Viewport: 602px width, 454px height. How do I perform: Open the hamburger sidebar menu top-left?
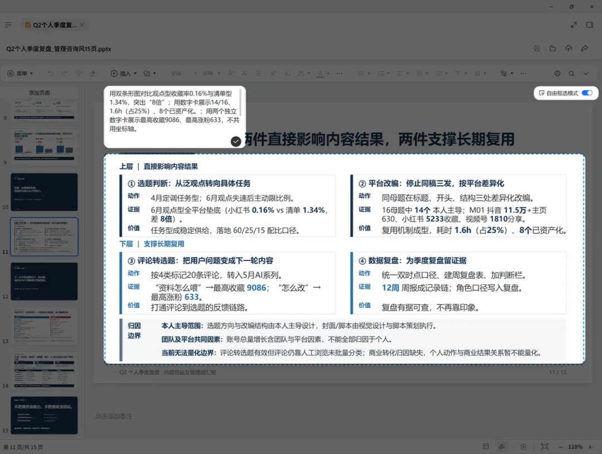(x=8, y=25)
